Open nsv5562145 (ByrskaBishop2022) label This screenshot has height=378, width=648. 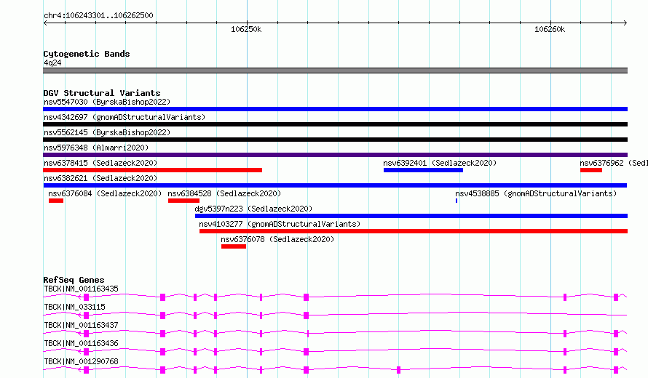[x=107, y=132]
